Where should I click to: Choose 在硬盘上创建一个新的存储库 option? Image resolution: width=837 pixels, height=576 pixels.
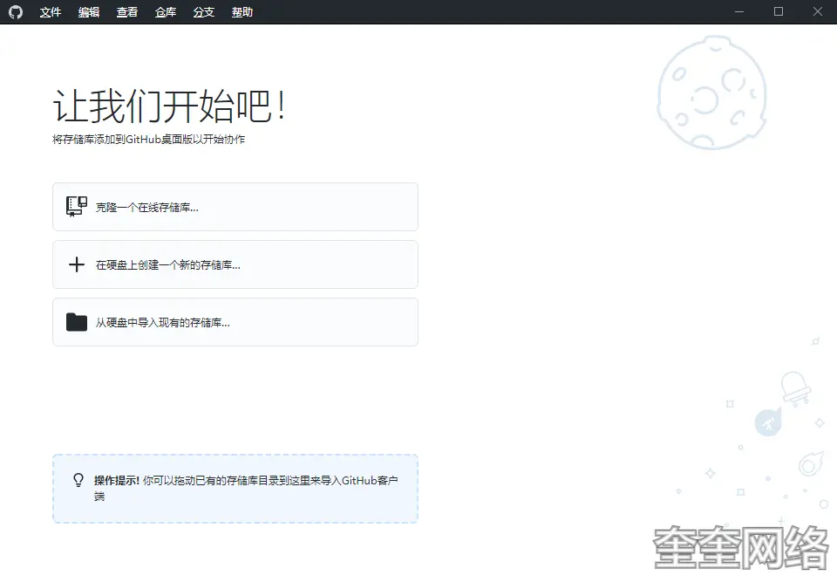click(x=235, y=264)
